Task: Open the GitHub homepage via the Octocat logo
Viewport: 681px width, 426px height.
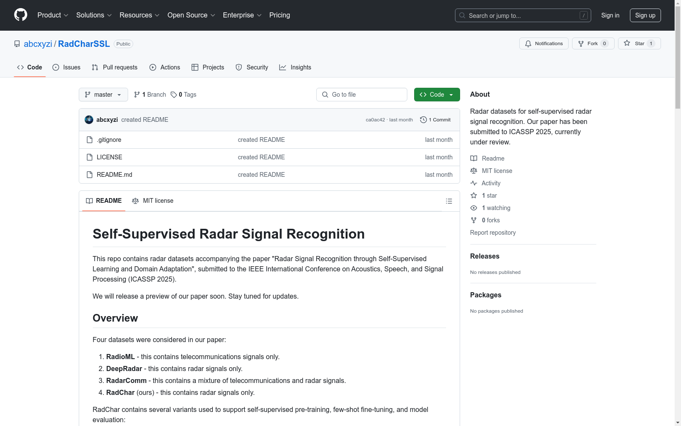Action: [x=20, y=15]
